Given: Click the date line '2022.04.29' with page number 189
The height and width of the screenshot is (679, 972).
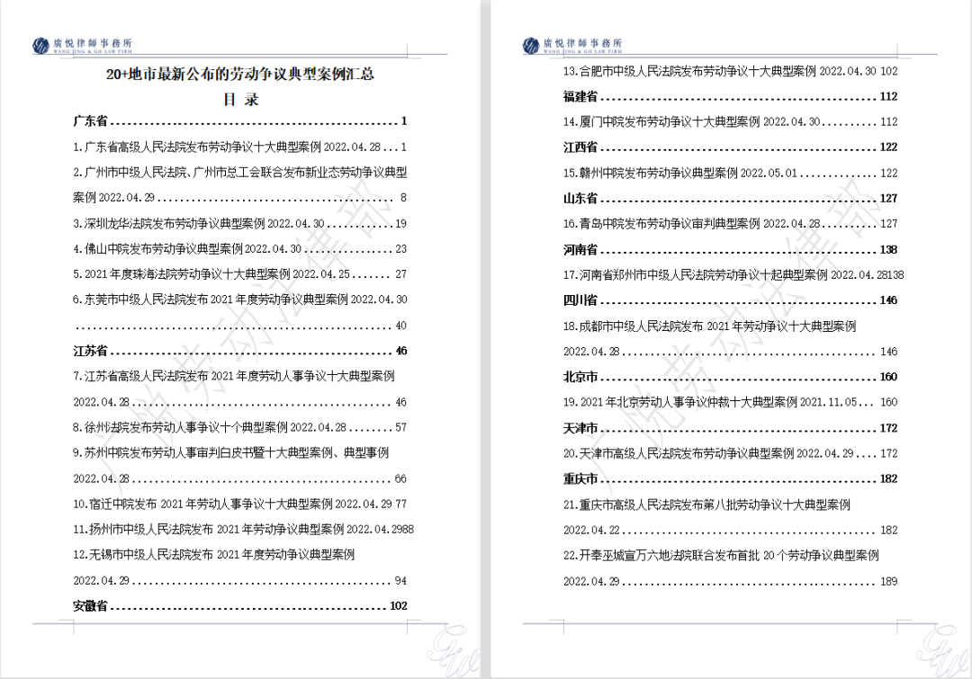Looking at the screenshot, I should click(x=730, y=581).
